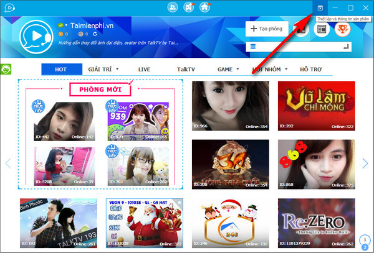Expand the GAME dropdown arrow
374x253 pixels.
click(x=237, y=69)
